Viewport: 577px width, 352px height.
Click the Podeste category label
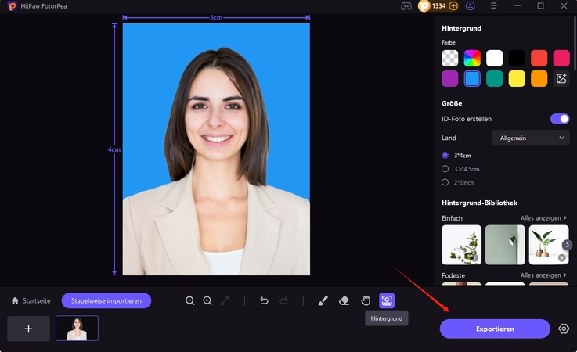pyautogui.click(x=453, y=275)
